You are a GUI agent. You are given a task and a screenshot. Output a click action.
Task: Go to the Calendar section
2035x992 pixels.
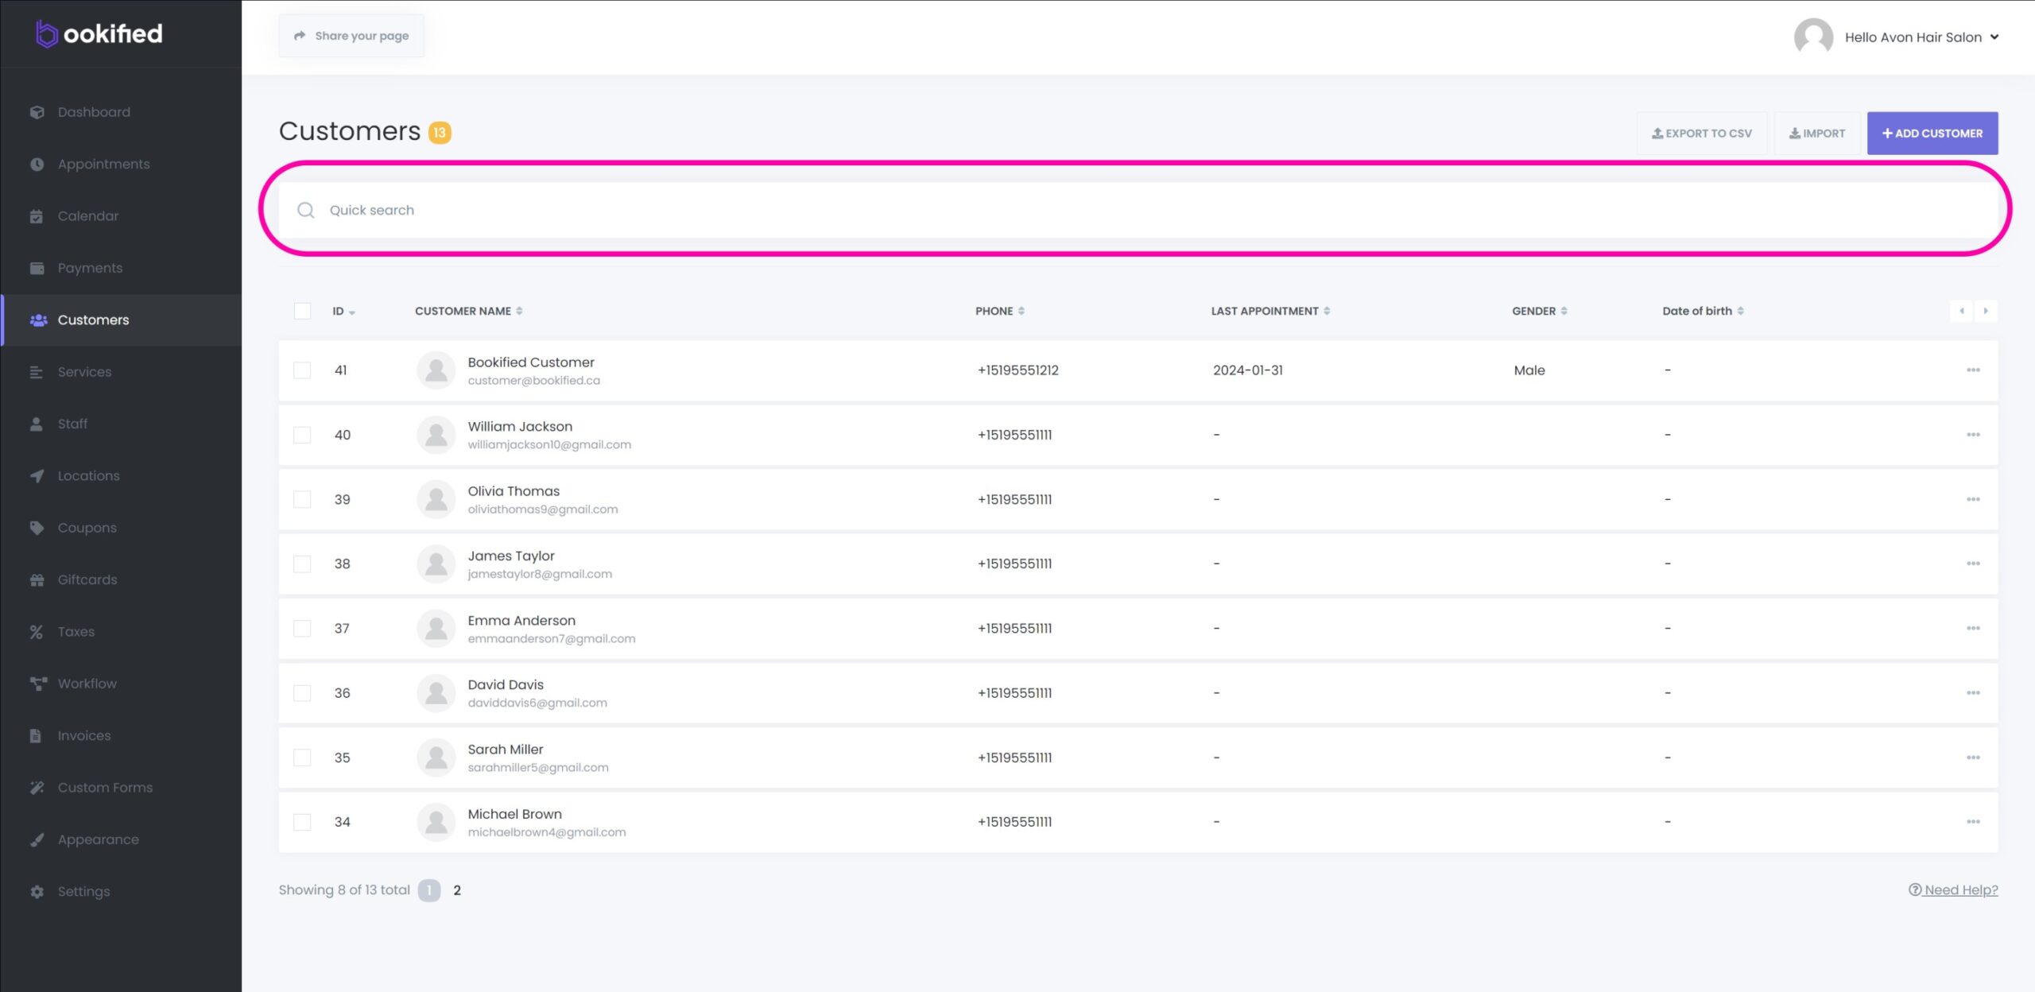87,216
